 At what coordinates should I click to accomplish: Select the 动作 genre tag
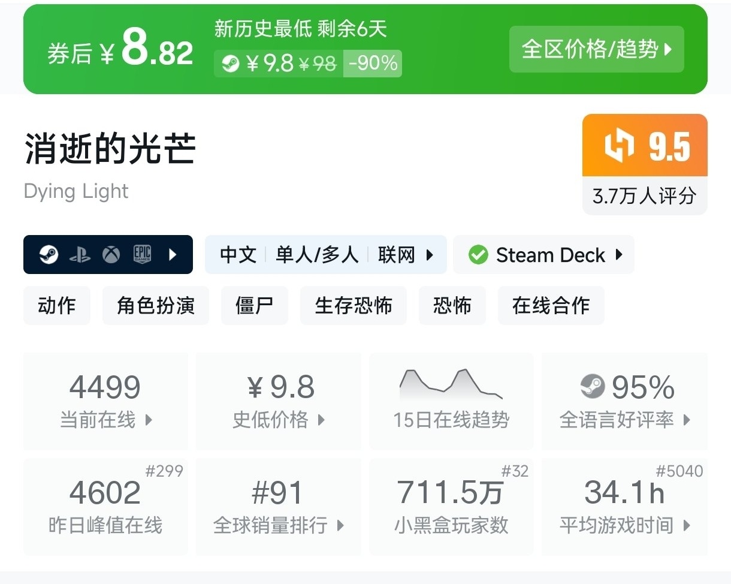click(x=57, y=306)
